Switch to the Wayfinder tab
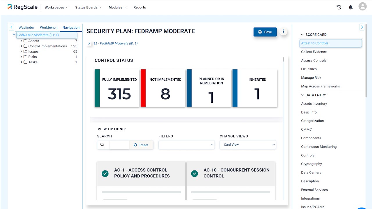Image resolution: width=372 pixels, height=209 pixels. (26, 28)
